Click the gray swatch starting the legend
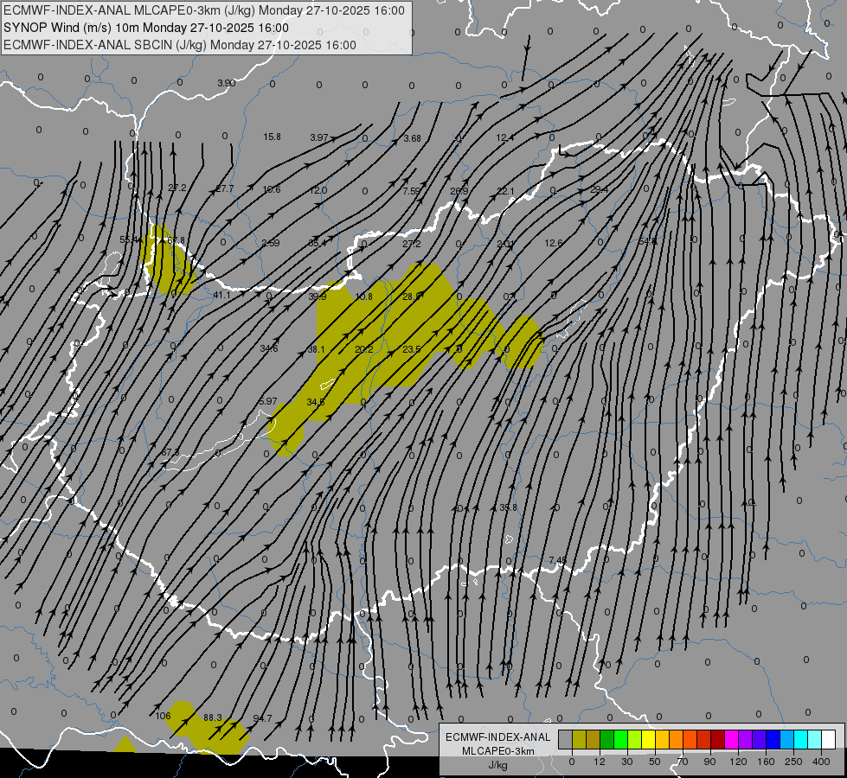Image resolution: width=847 pixels, height=778 pixels. 565,740
